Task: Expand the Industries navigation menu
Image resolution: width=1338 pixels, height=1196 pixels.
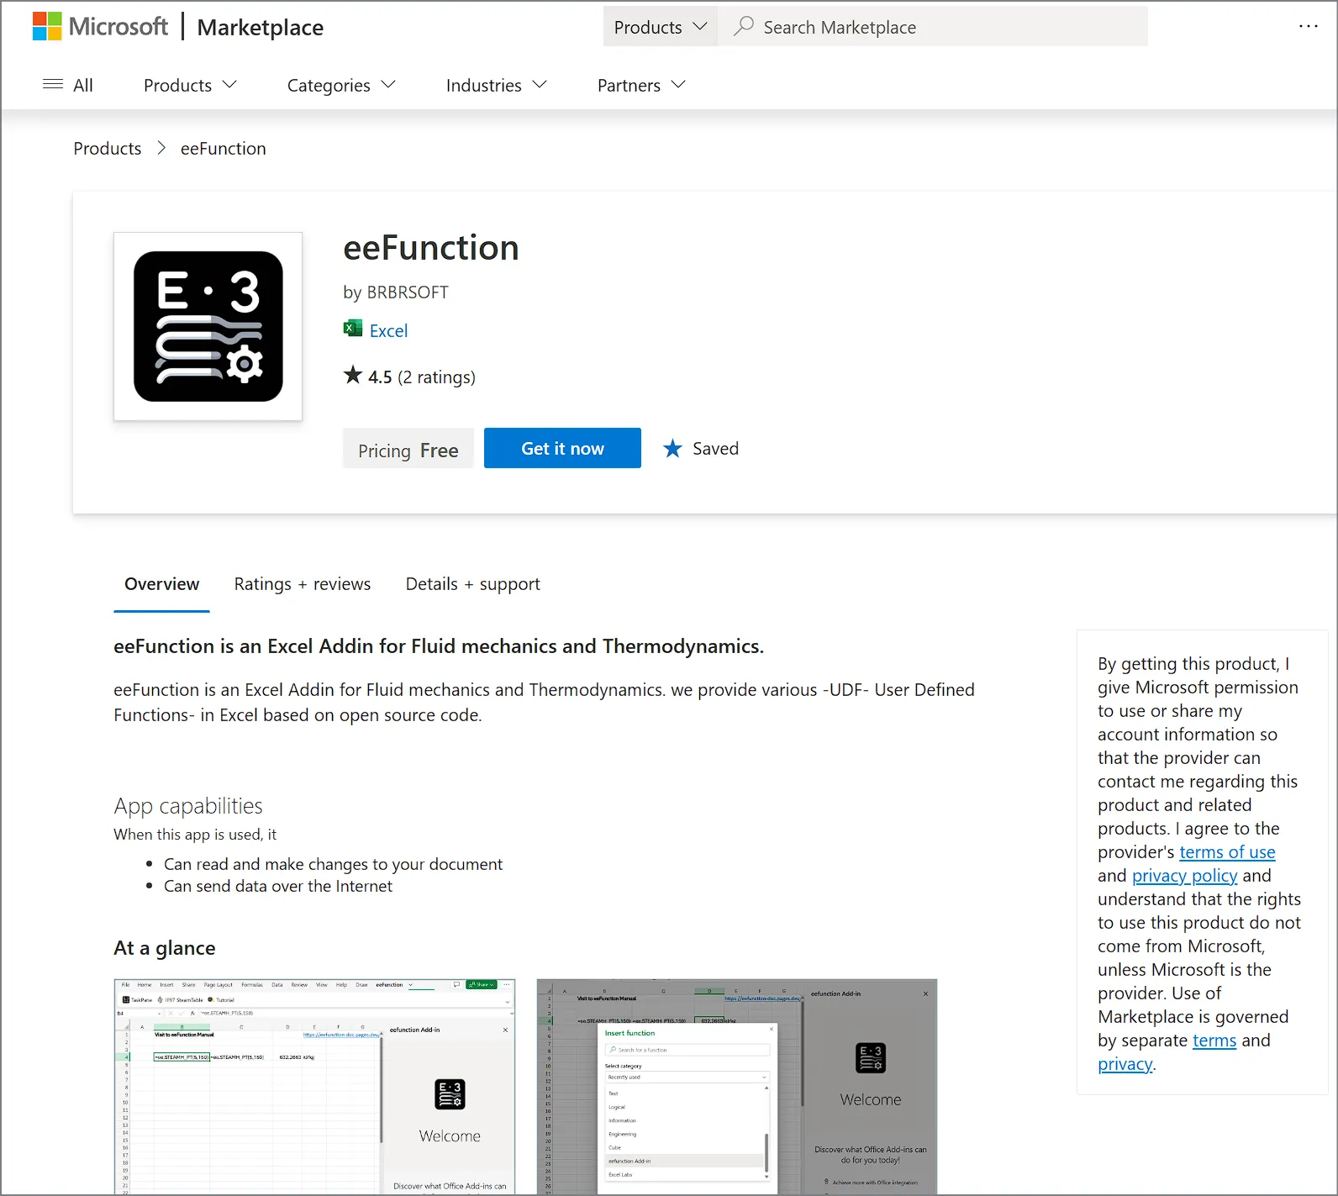Action: pyautogui.click(x=496, y=85)
